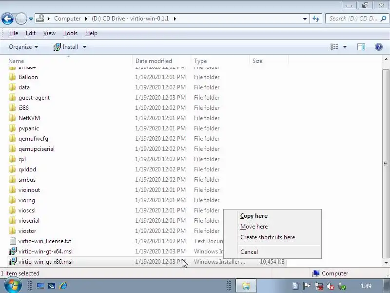Click Switch between windows quick launch icon
Image resolution: width=390 pixels, height=293 pixels.
pyautogui.click(x=52, y=286)
